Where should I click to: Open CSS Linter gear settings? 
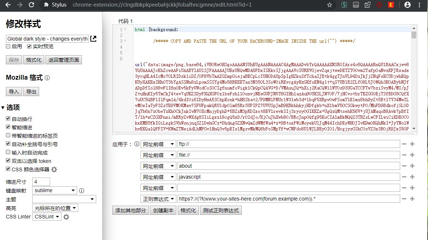point(66,217)
